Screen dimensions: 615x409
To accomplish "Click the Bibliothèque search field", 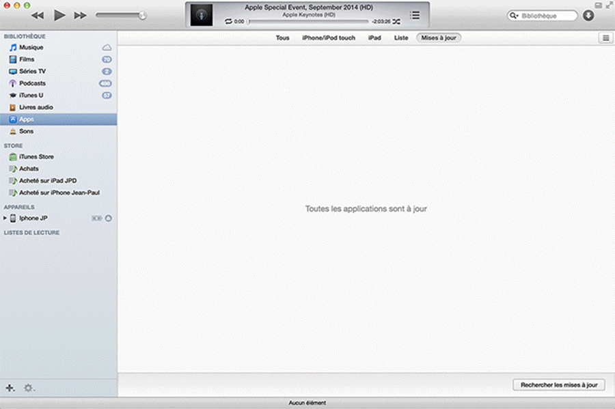I will click(547, 16).
